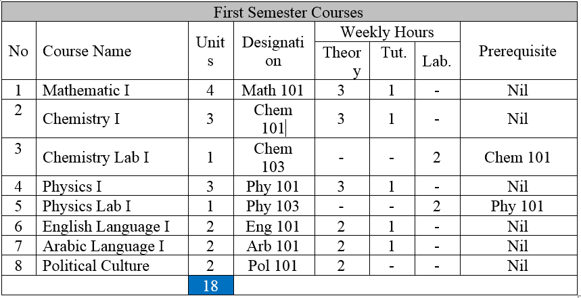The width and height of the screenshot is (581, 298).
Task: Select the Arabic Language I cell
Action: point(103,246)
